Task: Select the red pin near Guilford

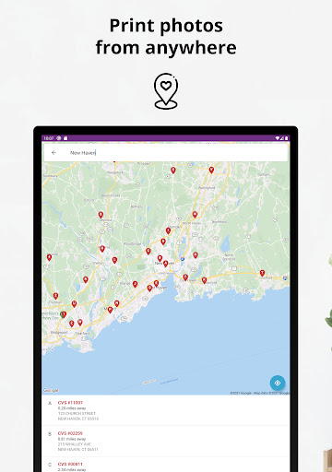Action: point(262,273)
